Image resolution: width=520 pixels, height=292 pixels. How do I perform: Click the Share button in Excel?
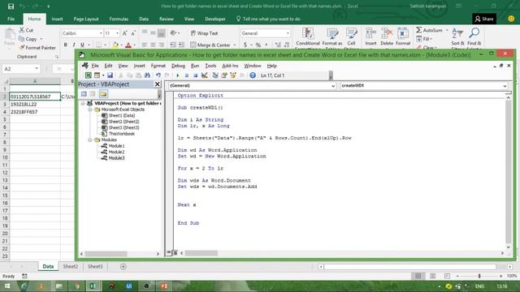tap(484, 19)
